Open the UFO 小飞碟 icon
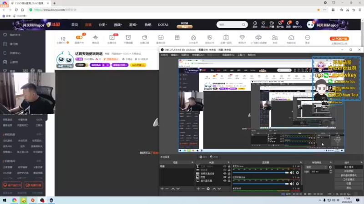This screenshot has width=364, height=204. (258, 38)
